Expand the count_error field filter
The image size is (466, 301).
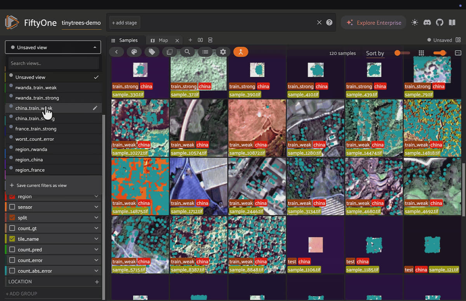(x=96, y=260)
